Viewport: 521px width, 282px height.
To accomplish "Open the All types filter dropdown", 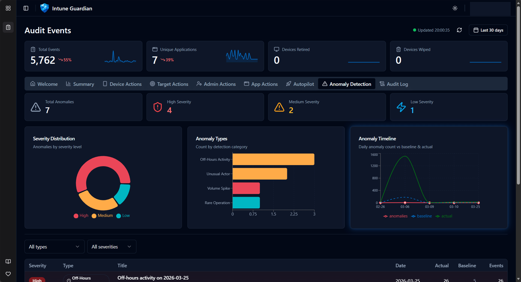I will (54, 247).
